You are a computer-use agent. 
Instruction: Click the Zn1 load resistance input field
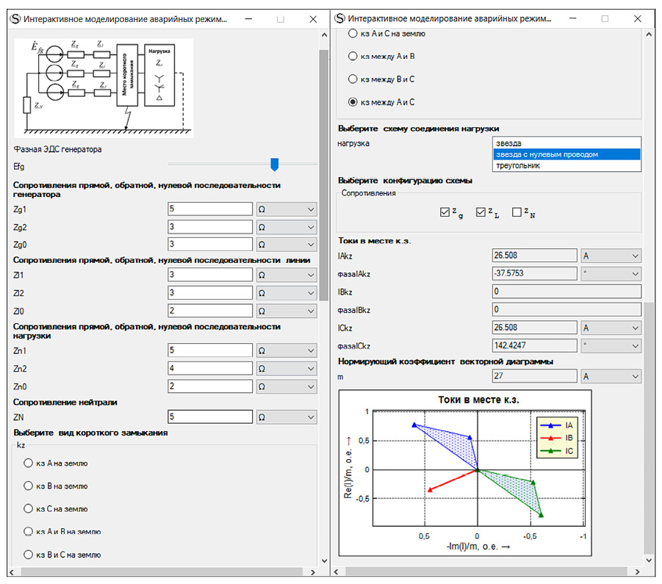pyautogui.click(x=209, y=350)
